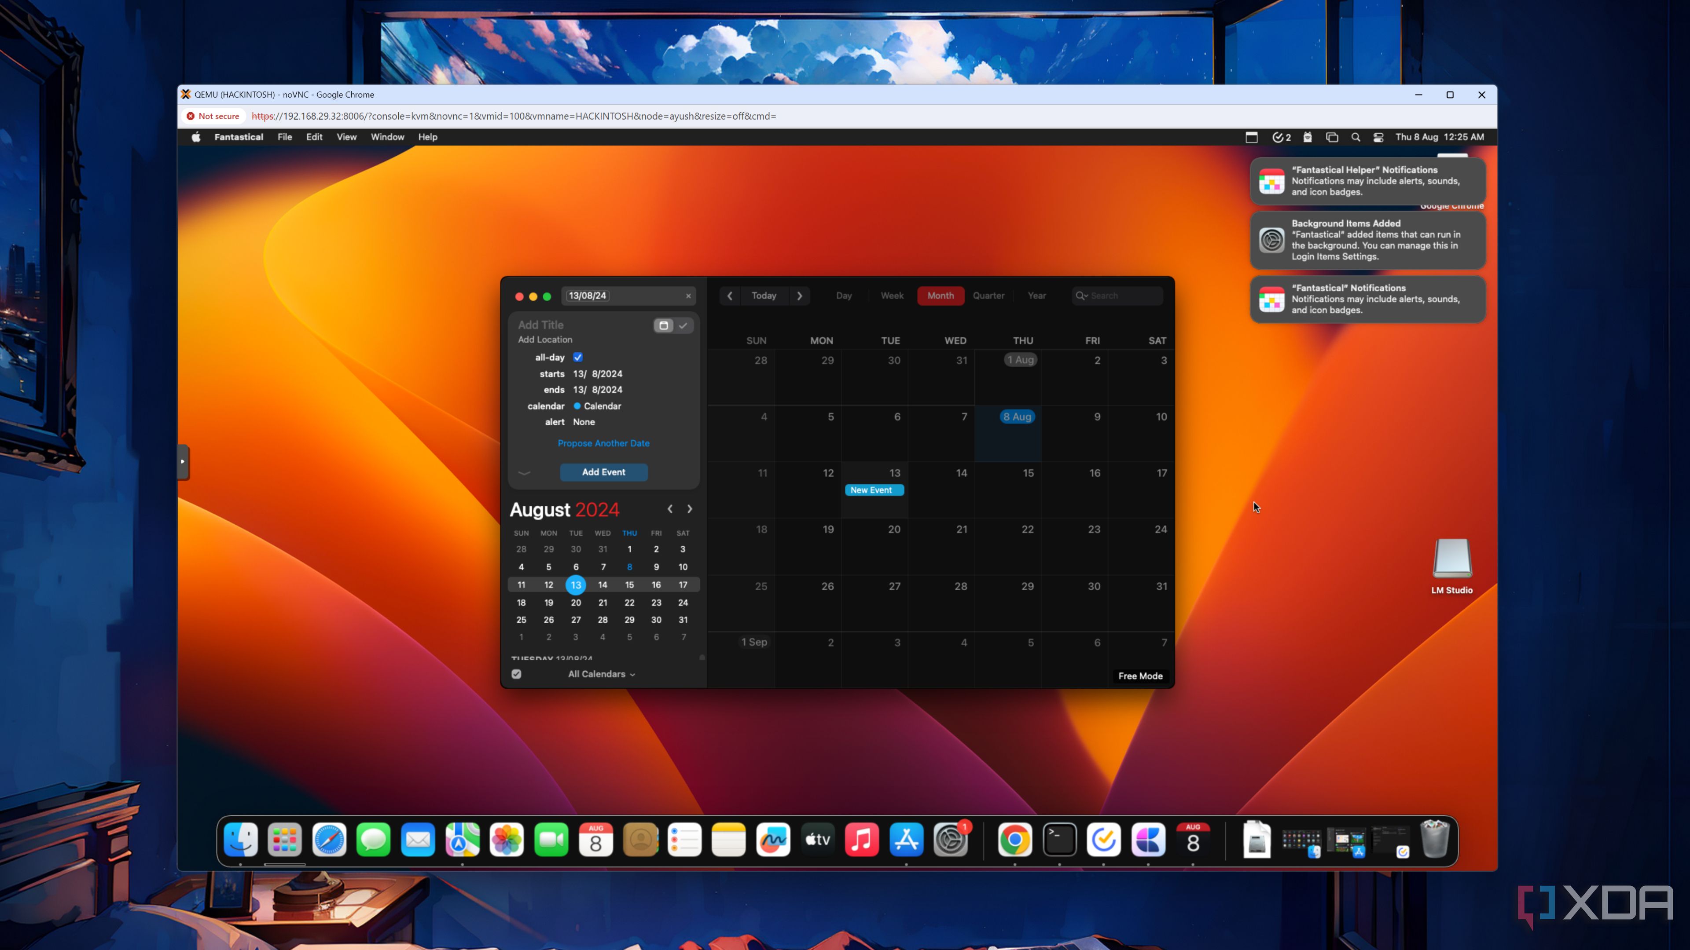
Task: Click the Search field in Fantastical
Action: (1117, 296)
